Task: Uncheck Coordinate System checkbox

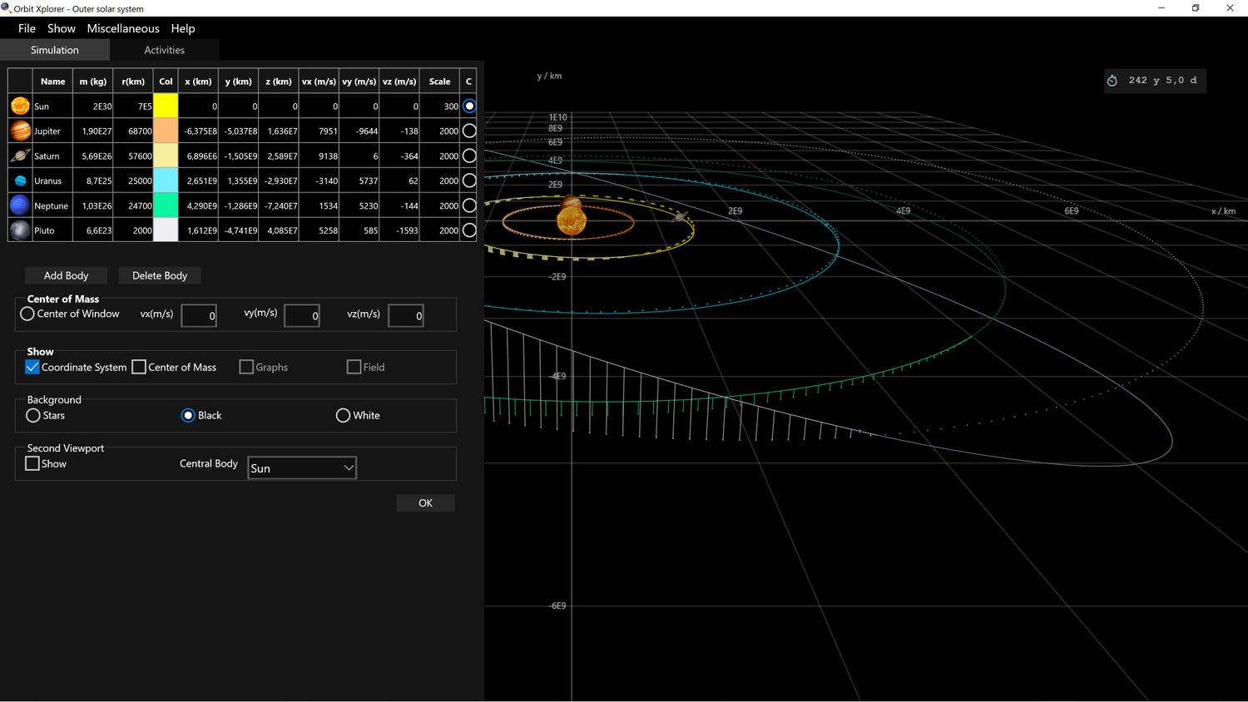Action: [x=32, y=367]
